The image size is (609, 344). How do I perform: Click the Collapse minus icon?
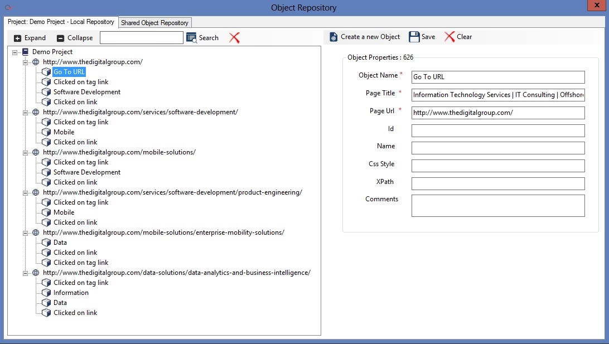click(60, 38)
